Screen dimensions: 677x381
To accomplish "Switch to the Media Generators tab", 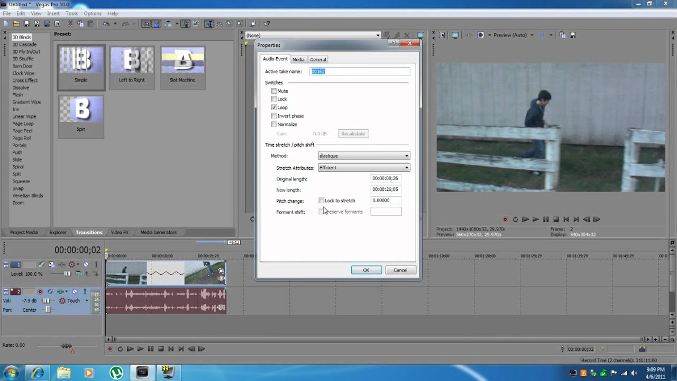I will pyautogui.click(x=158, y=232).
